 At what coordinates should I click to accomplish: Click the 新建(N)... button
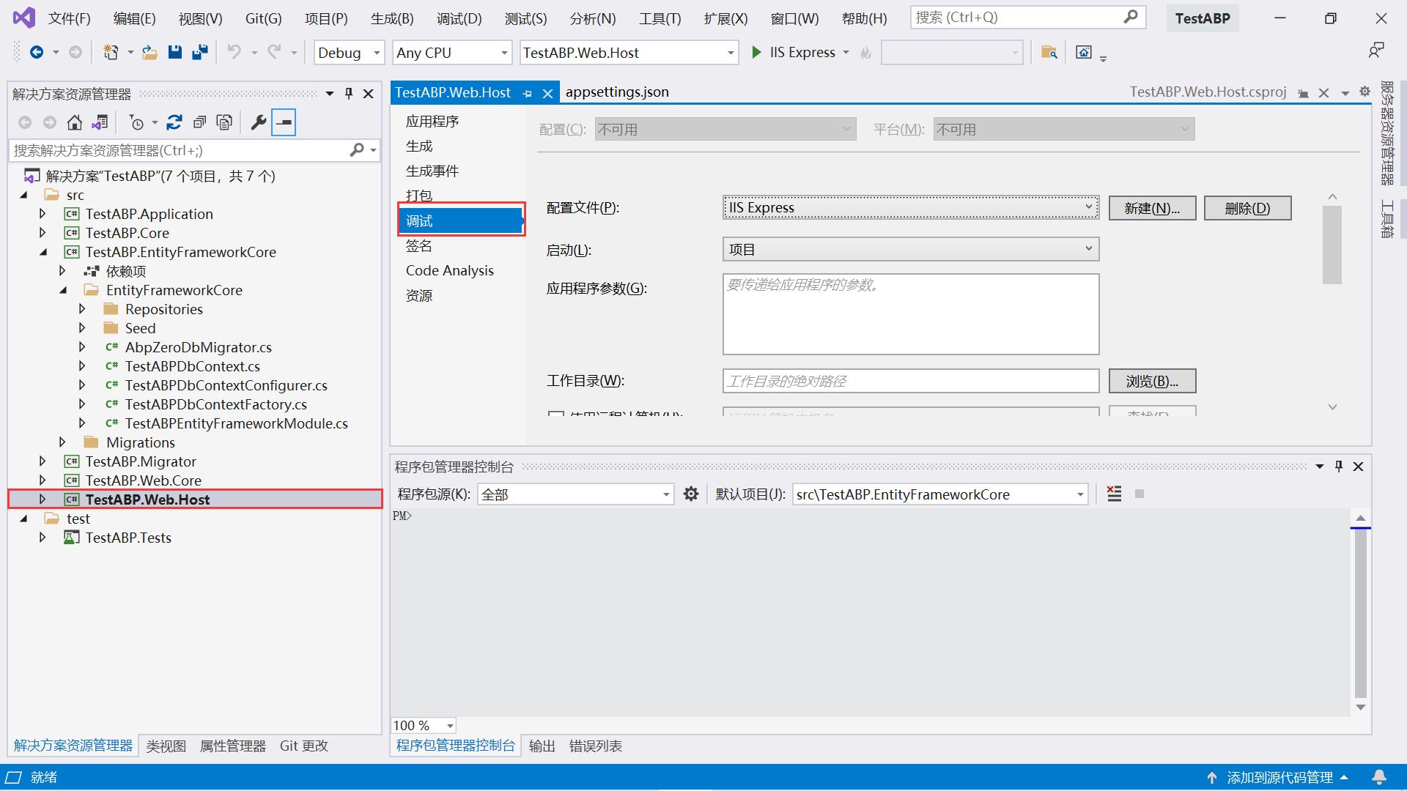(x=1152, y=208)
